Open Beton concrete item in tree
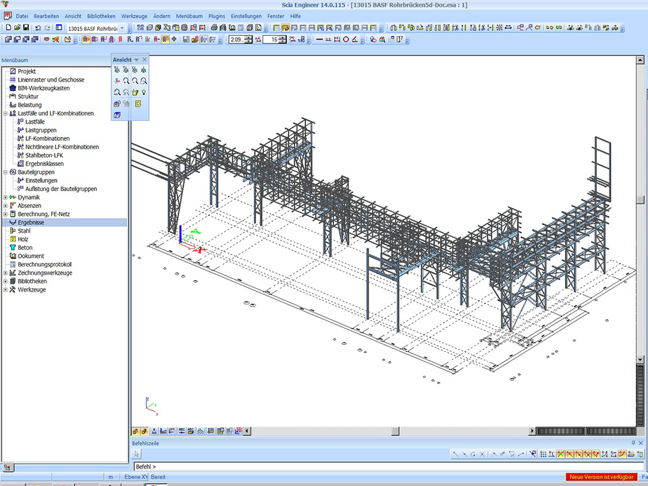Image resolution: width=648 pixels, height=486 pixels. pyautogui.click(x=25, y=248)
